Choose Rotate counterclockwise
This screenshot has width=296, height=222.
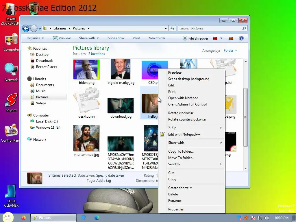click(x=191, y=119)
